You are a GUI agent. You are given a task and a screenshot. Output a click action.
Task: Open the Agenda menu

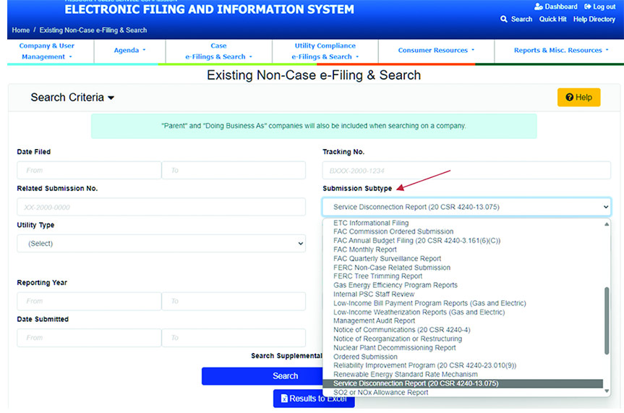point(129,51)
